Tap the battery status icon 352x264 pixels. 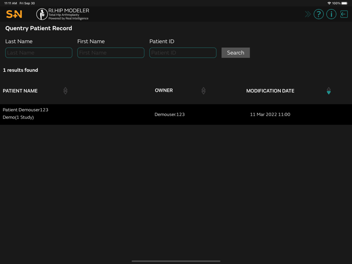[344, 3]
